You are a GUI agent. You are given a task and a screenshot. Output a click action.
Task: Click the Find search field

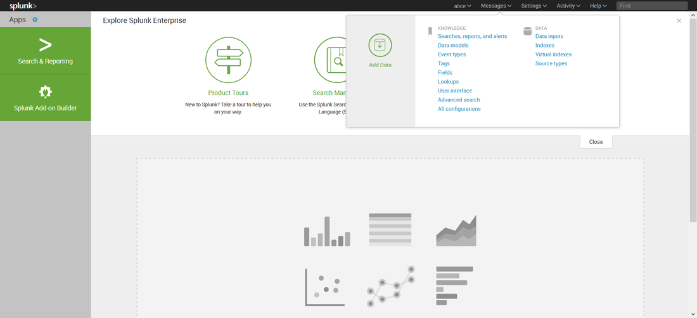651,6
